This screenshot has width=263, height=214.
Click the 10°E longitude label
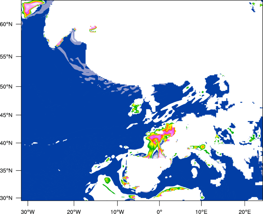click(x=201, y=212)
